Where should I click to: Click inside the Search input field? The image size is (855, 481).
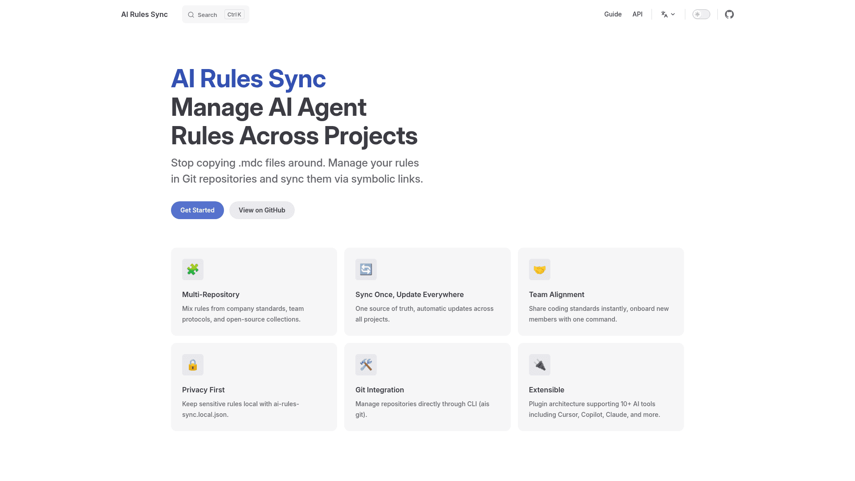tap(208, 14)
